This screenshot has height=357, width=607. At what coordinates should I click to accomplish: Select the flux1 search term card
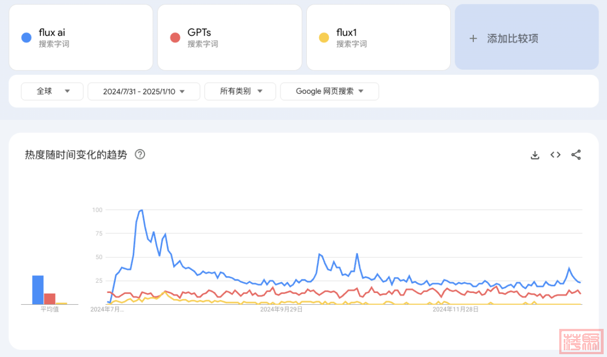click(378, 38)
